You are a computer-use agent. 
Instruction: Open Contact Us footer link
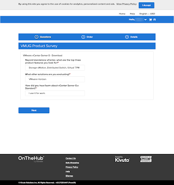[70, 158]
